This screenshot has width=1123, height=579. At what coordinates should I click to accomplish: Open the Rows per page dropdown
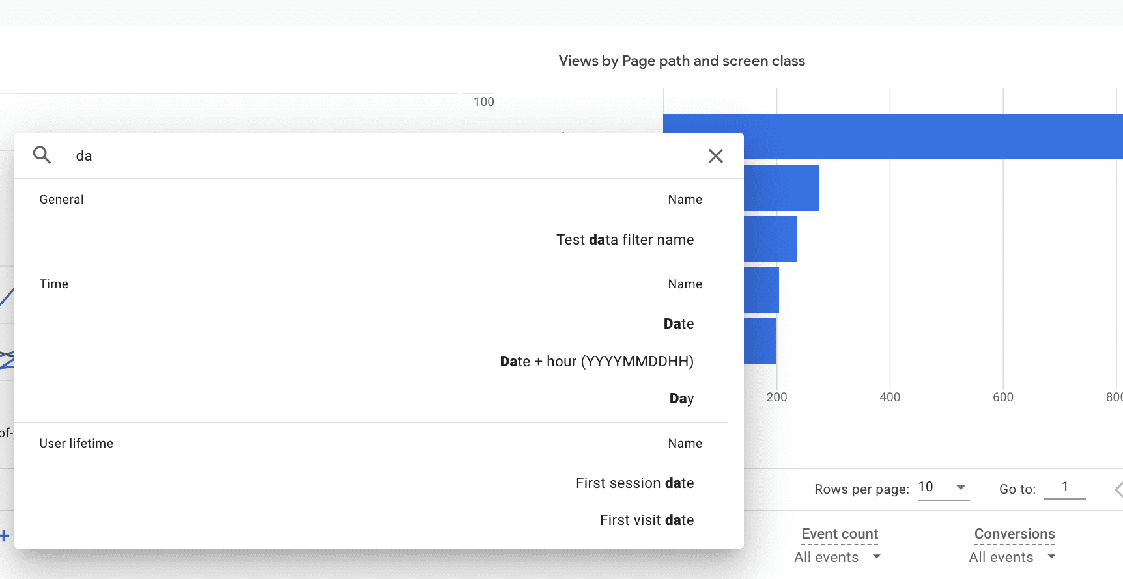point(943,487)
